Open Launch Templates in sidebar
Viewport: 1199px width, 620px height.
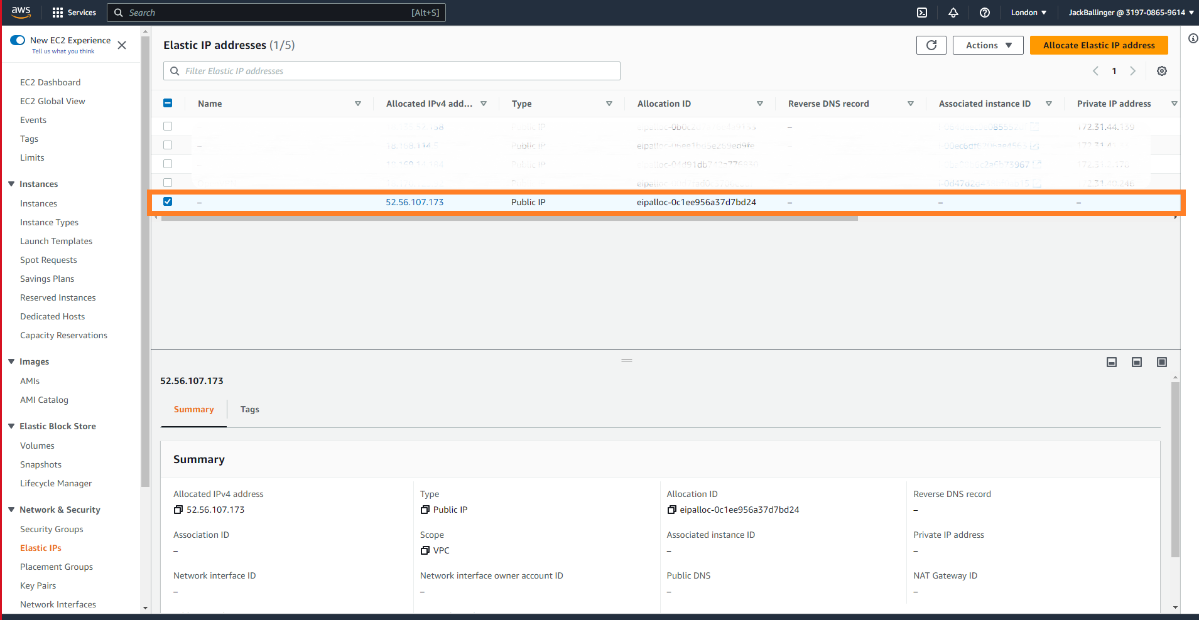56,241
